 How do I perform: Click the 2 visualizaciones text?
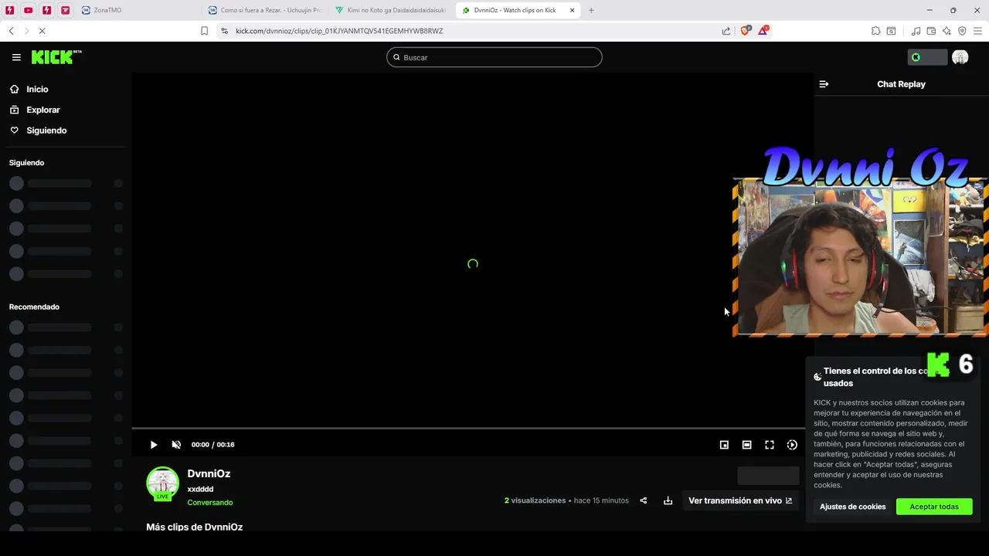535,500
